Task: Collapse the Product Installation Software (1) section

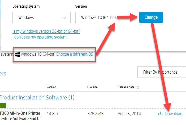Action: (37, 98)
